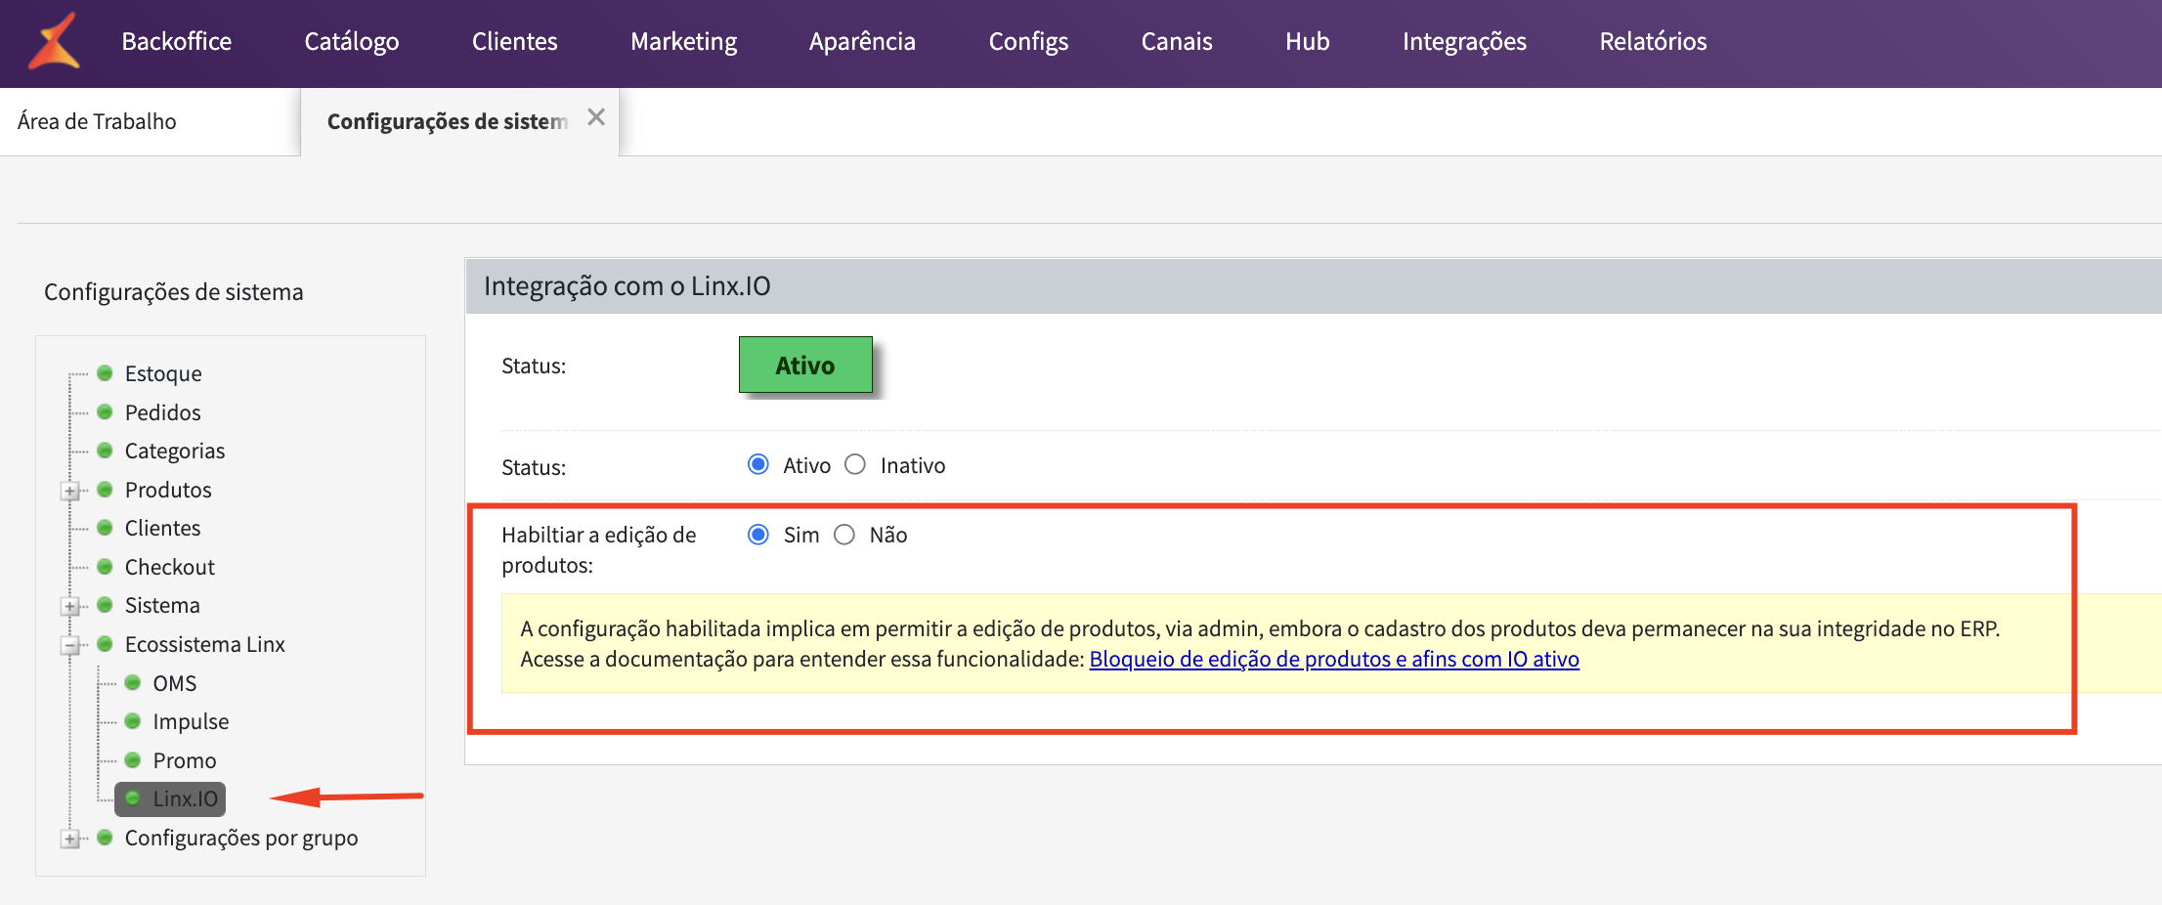
Task: Open the Canais menu
Action: point(1177,41)
